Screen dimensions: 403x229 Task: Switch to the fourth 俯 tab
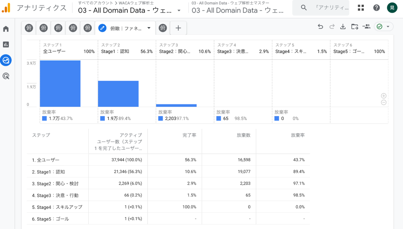(x=73, y=28)
